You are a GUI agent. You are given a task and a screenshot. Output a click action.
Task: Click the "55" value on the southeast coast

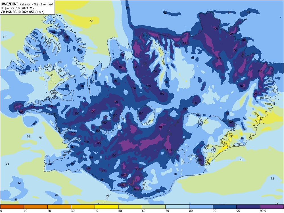coord(208,163)
